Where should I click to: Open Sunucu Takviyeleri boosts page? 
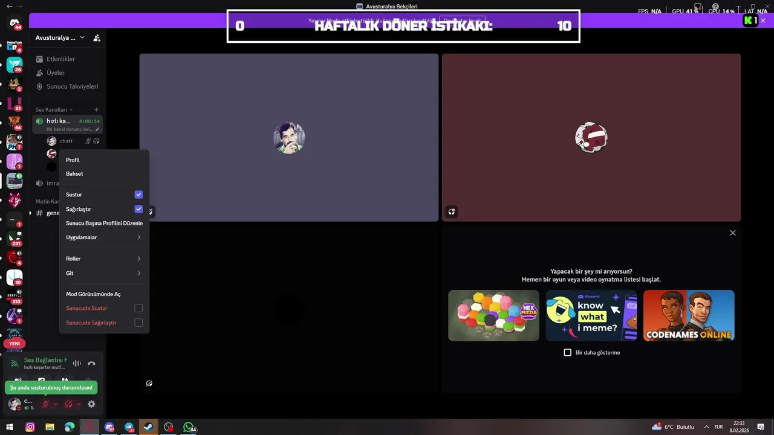point(72,86)
